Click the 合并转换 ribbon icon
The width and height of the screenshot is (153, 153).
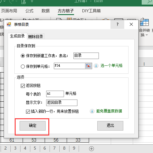(144, 22)
